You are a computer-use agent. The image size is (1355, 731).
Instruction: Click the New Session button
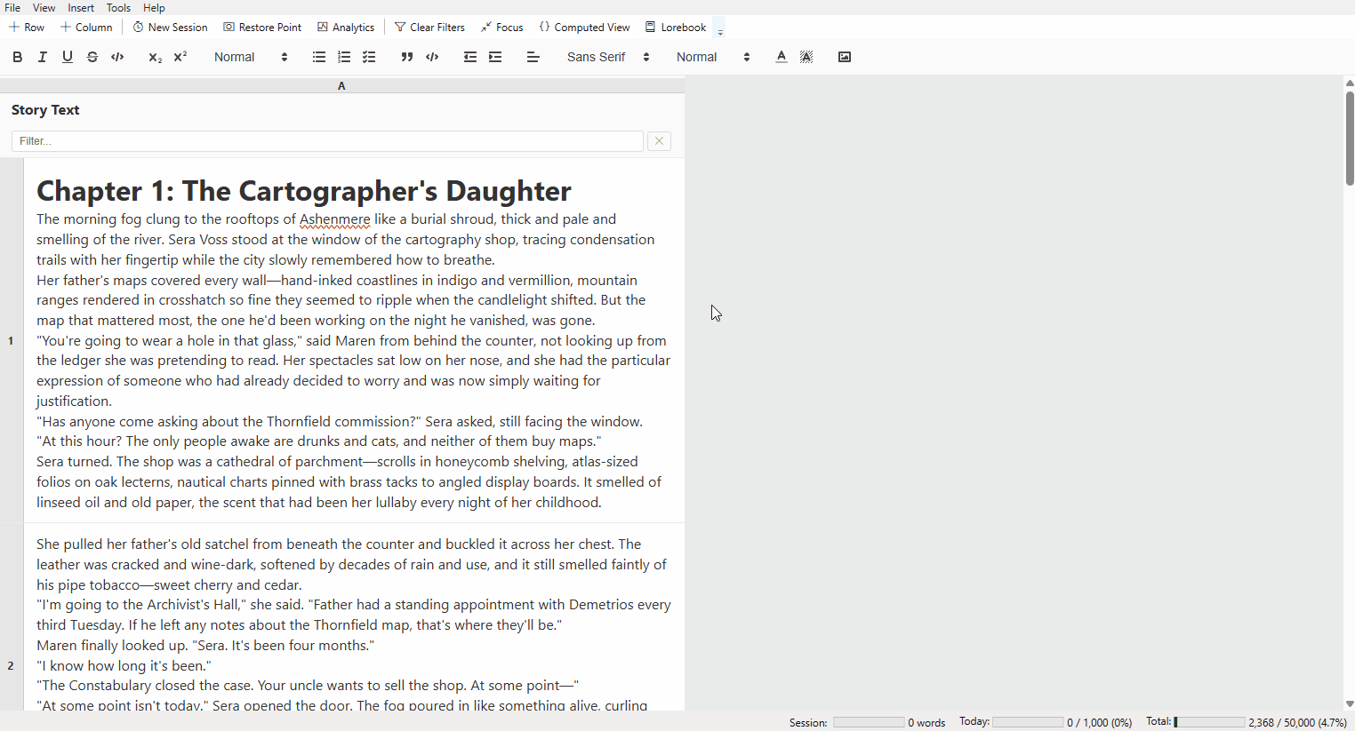point(170,28)
